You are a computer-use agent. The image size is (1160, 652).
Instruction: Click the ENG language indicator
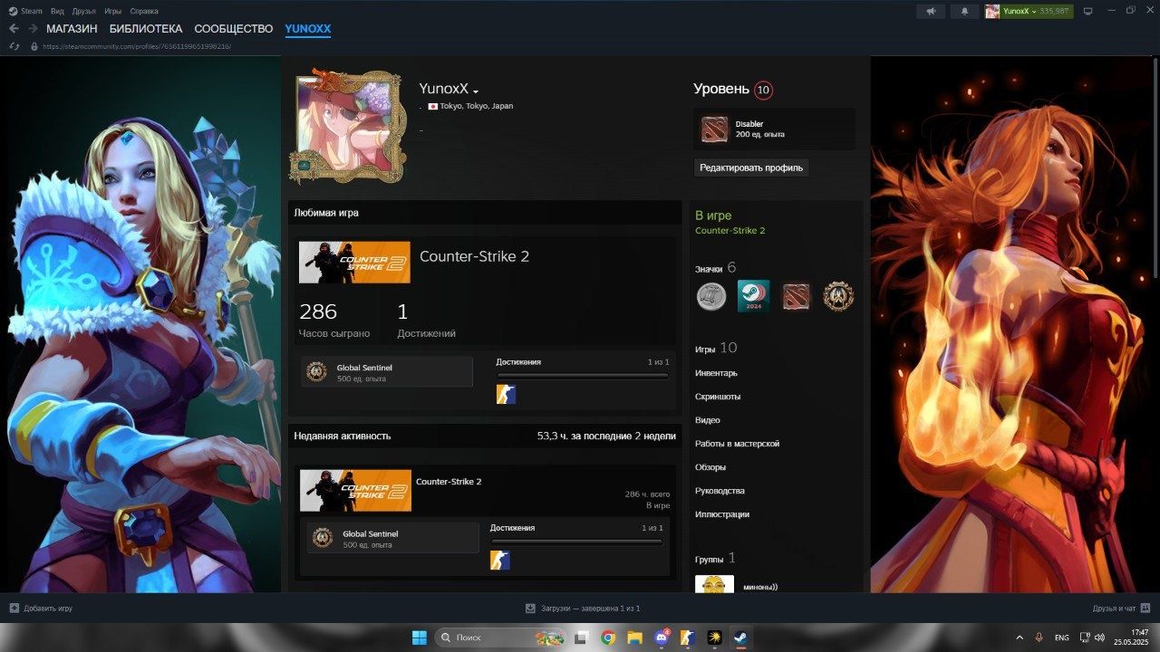click(x=1061, y=638)
